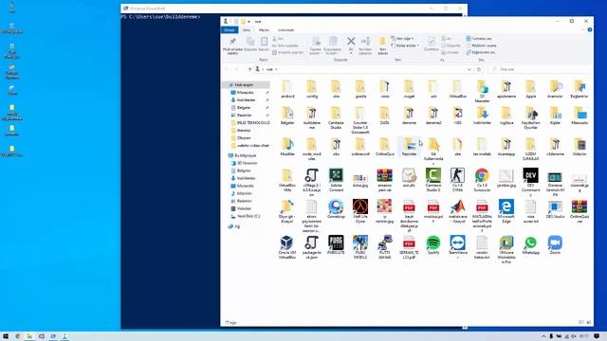Open 3D Nesneler in navigation pane
607x341 pixels.
(247, 163)
